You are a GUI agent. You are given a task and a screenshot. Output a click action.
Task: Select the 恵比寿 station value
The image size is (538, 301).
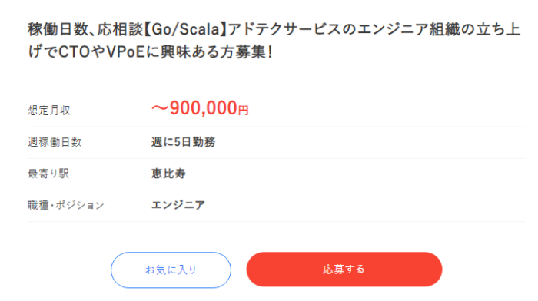click(x=168, y=174)
